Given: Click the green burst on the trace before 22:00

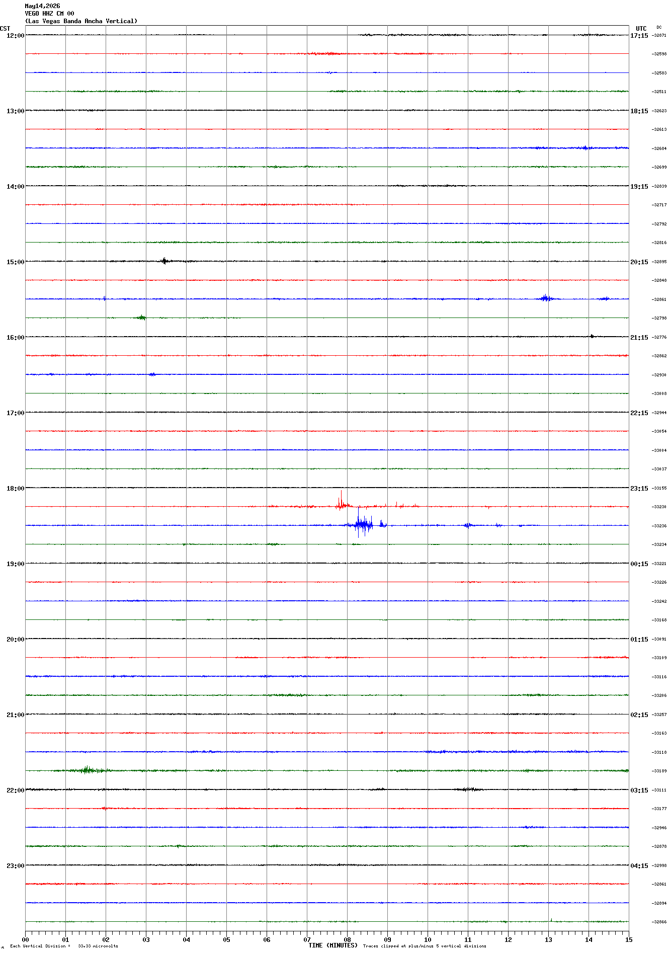Looking at the screenshot, I should click(x=88, y=770).
